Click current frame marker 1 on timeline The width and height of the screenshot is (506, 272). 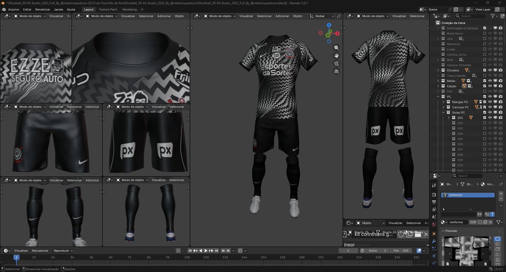pos(16,257)
